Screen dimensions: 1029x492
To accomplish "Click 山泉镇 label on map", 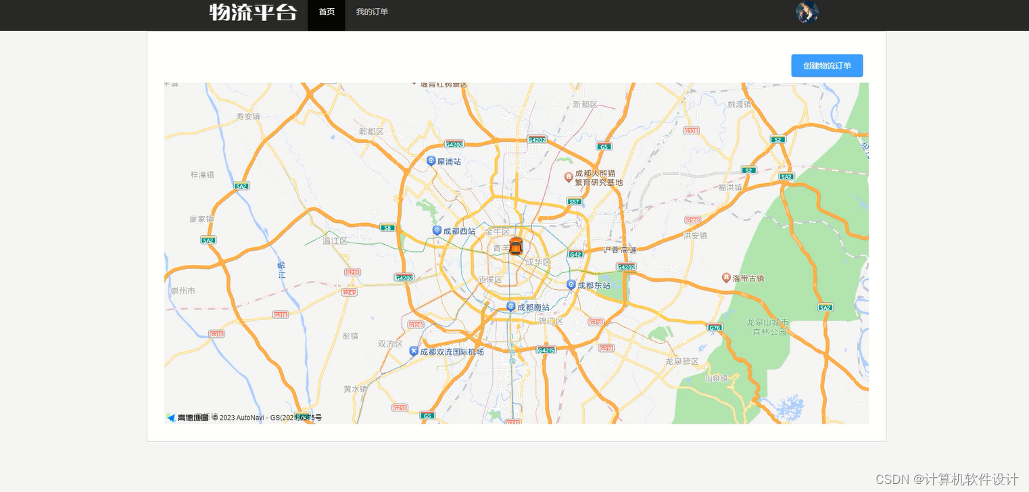I will point(717,378).
